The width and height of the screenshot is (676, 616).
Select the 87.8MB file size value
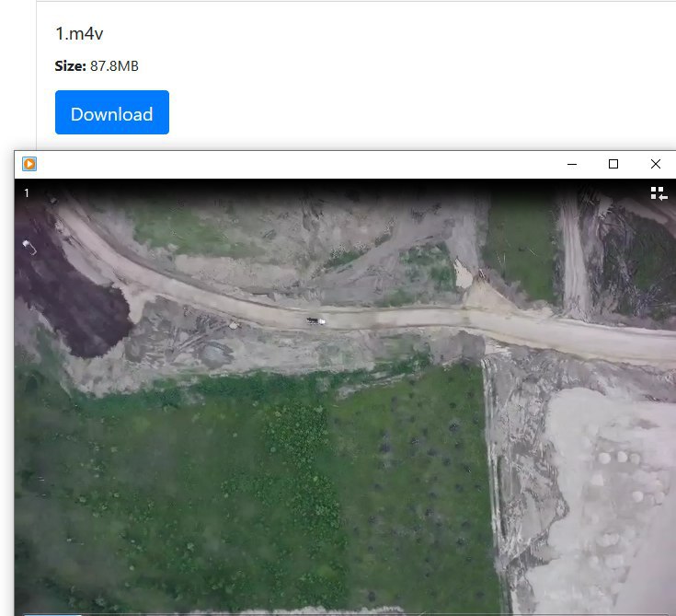(114, 66)
